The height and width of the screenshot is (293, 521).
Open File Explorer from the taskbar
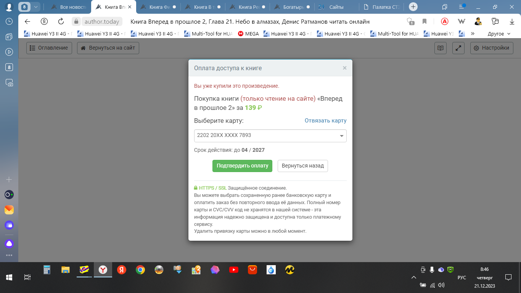pyautogui.click(x=66, y=270)
